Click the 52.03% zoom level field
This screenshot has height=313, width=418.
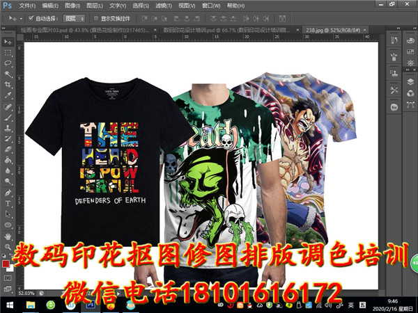[26, 294]
